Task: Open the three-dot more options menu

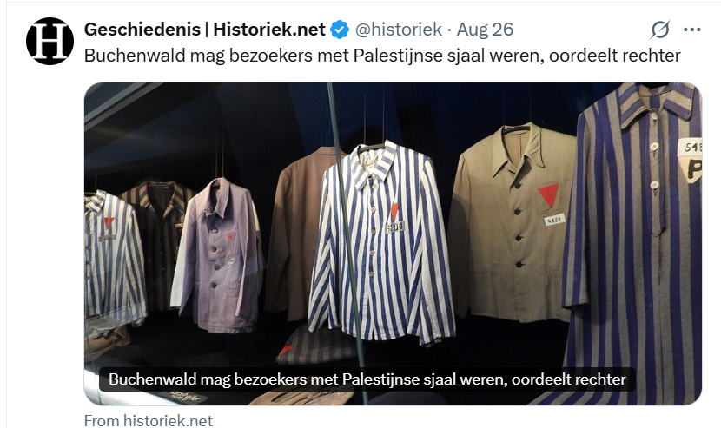Action: [692, 30]
